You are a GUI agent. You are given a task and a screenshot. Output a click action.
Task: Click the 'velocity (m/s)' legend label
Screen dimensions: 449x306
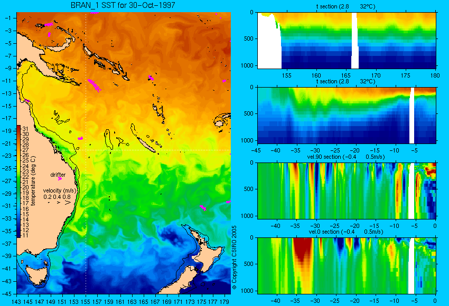60,190
